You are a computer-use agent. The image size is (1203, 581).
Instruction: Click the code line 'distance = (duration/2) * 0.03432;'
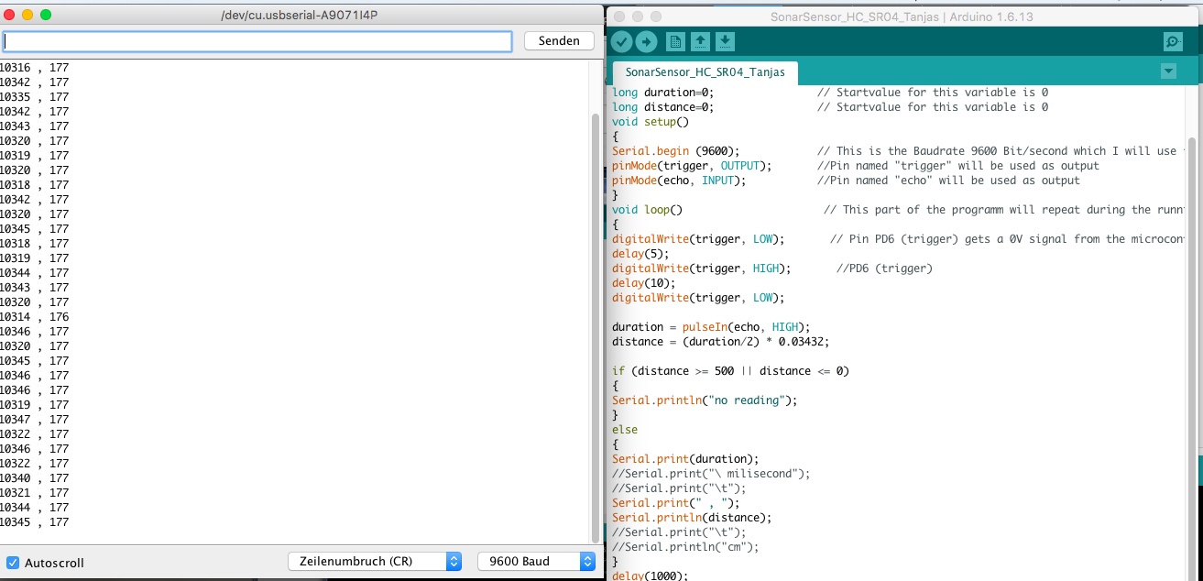720,342
